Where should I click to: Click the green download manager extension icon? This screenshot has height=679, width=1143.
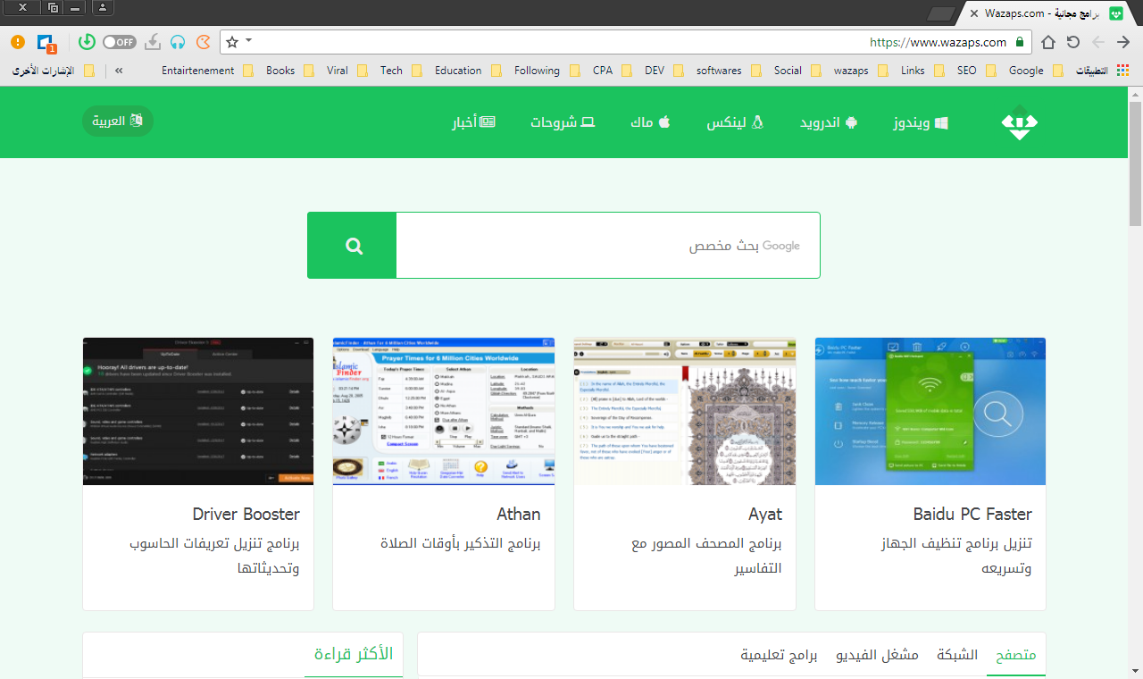coord(87,42)
